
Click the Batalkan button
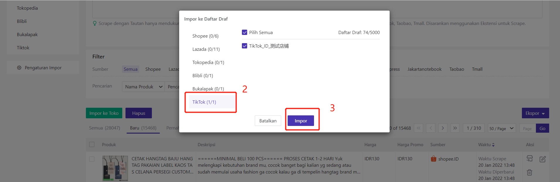point(268,121)
